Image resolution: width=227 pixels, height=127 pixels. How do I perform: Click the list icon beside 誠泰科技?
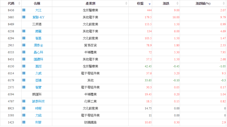coord(24,102)
